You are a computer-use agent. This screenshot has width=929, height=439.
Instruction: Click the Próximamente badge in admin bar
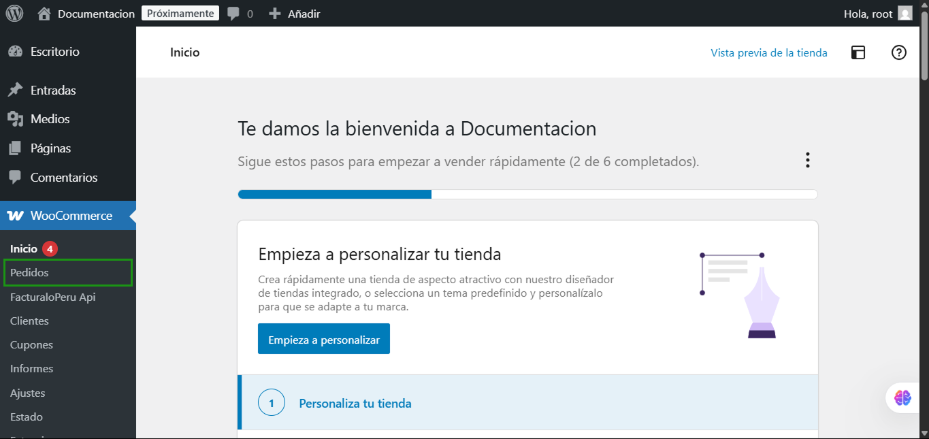180,14
